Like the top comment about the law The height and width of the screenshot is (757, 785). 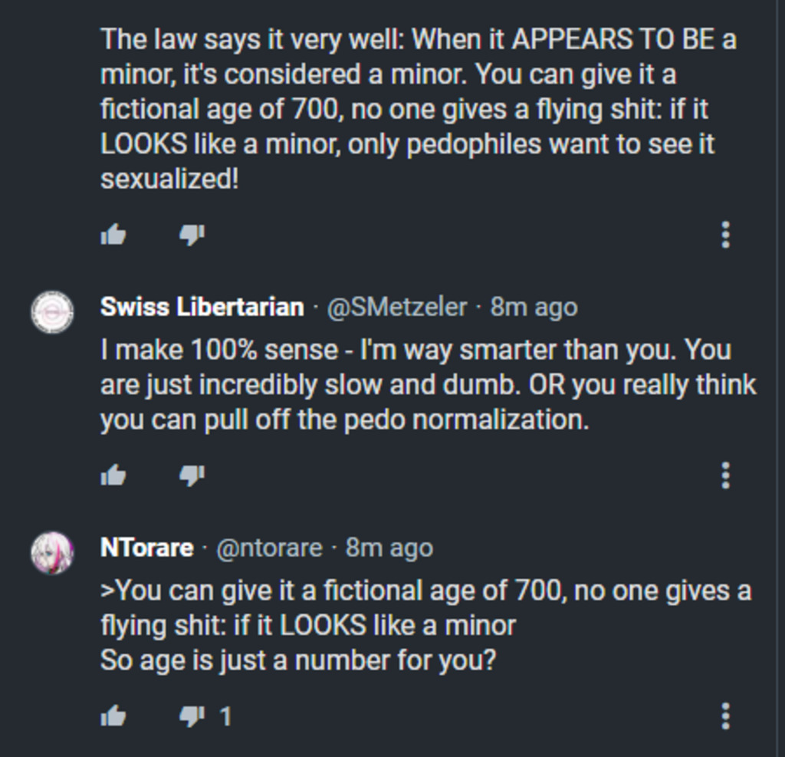pyautogui.click(x=113, y=235)
